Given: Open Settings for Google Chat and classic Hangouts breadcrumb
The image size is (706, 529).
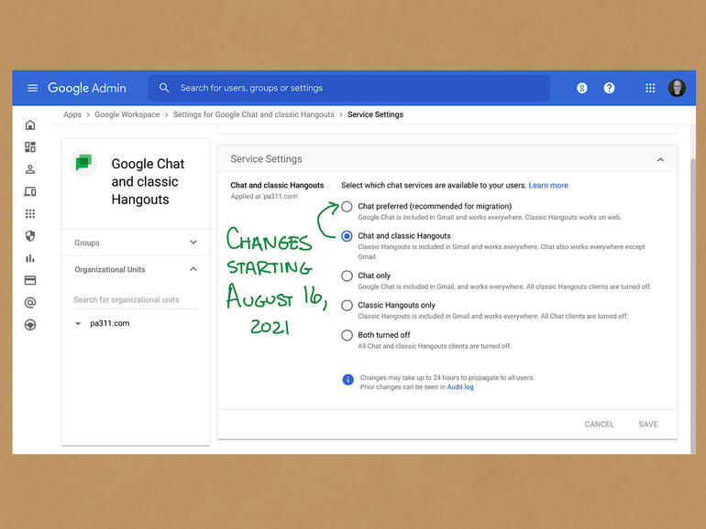Looking at the screenshot, I should (x=253, y=114).
